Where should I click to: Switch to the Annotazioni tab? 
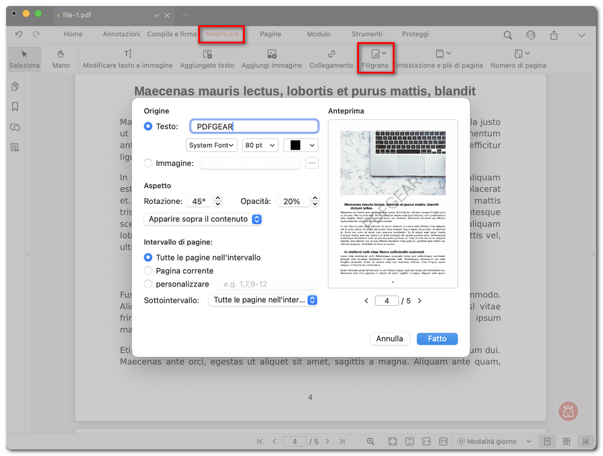(x=121, y=34)
